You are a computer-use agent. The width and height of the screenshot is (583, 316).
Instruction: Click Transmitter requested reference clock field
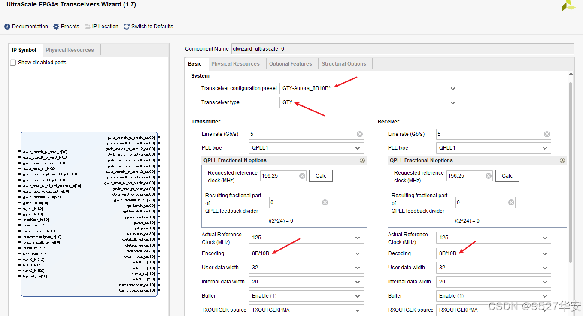click(283, 176)
